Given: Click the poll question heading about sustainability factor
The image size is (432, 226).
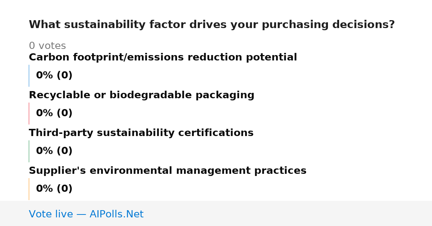Looking at the screenshot, I should (212, 25).
